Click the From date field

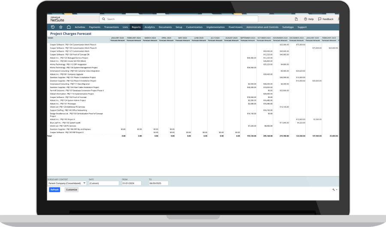point(133,183)
